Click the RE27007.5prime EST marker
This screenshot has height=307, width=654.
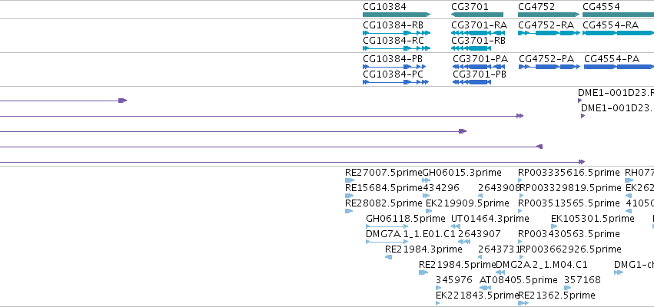pos(350,180)
